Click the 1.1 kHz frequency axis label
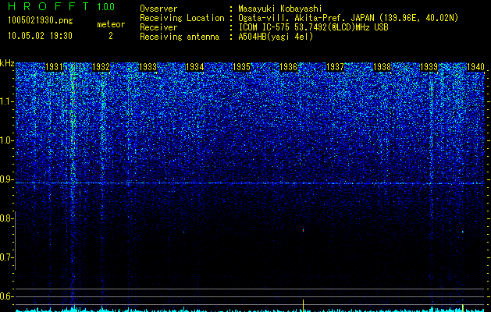This screenshot has height=312, width=491. point(6,101)
